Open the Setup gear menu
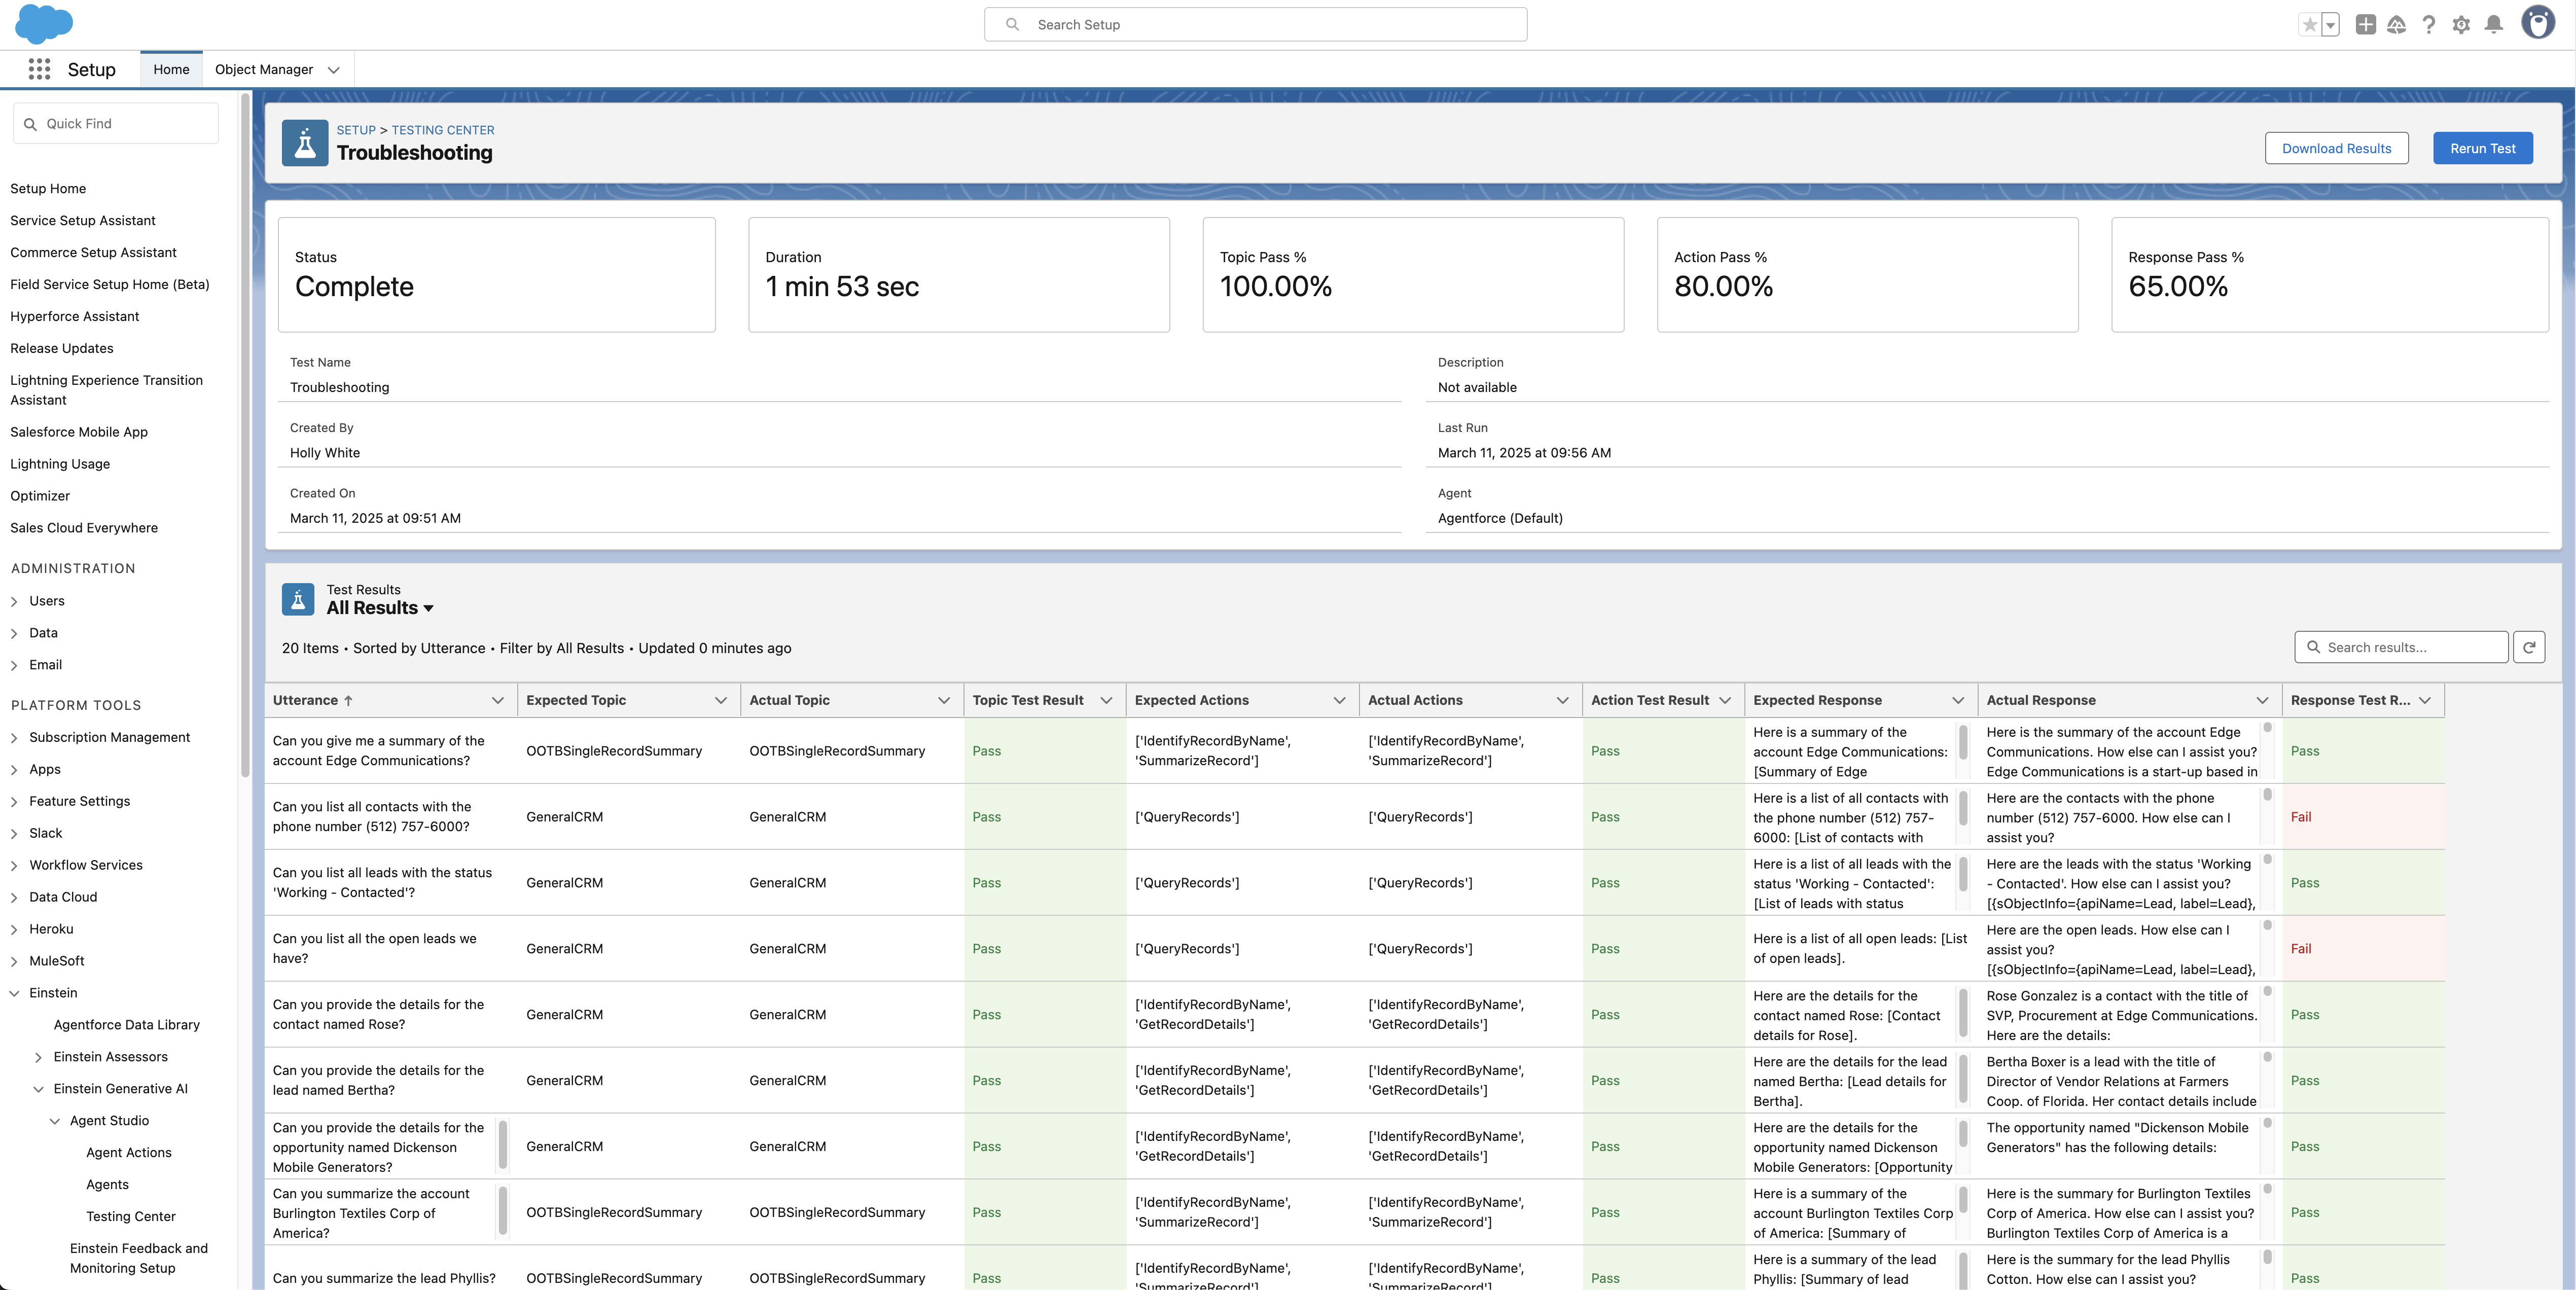 pyautogui.click(x=2461, y=25)
